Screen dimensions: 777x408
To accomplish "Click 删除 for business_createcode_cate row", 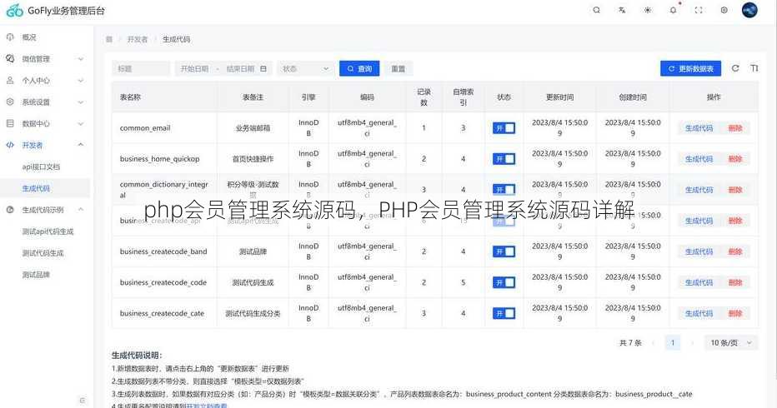I will click(735, 313).
